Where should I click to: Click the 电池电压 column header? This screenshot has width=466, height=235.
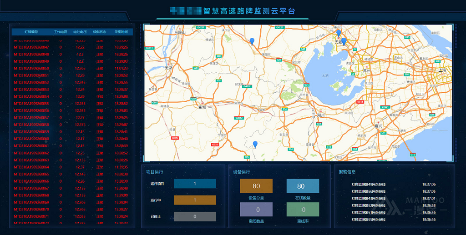pos(80,32)
